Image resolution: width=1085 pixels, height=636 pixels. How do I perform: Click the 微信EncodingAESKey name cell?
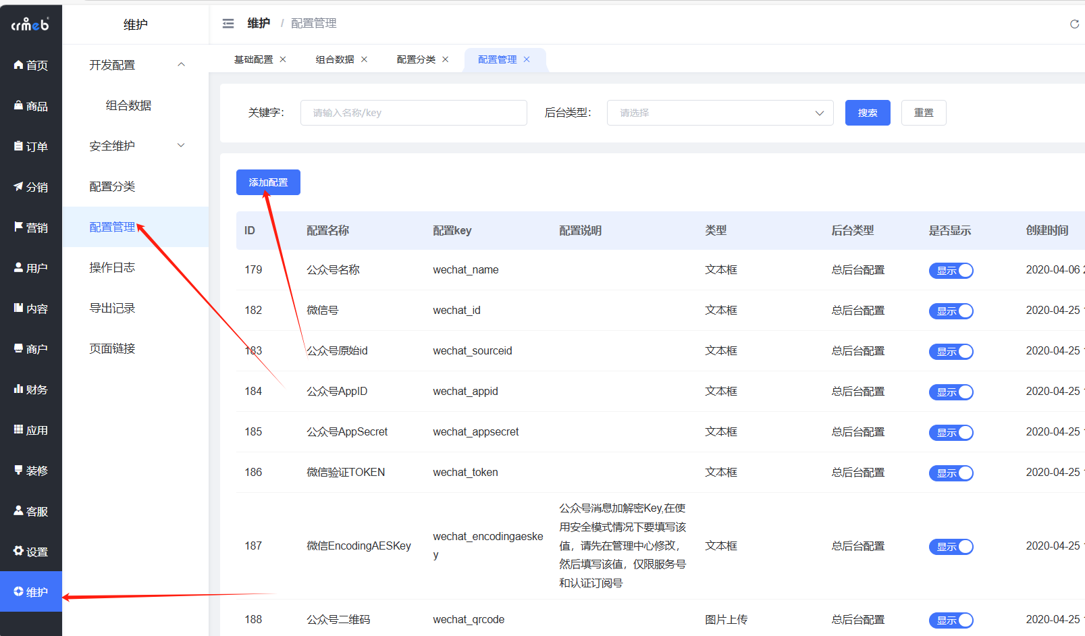359,546
